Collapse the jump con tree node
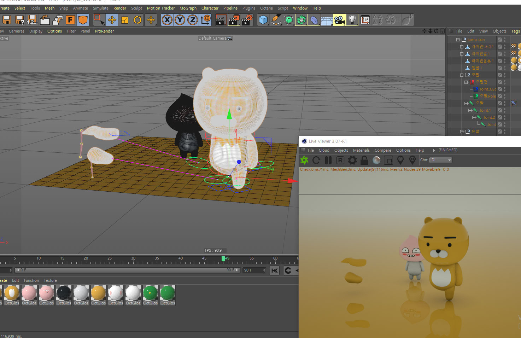The width and height of the screenshot is (521, 338). pyautogui.click(x=458, y=40)
